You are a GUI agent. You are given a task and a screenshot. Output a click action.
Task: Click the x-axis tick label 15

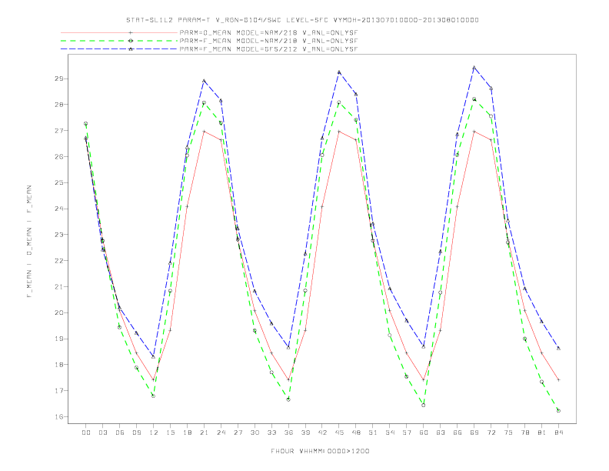tap(170, 433)
